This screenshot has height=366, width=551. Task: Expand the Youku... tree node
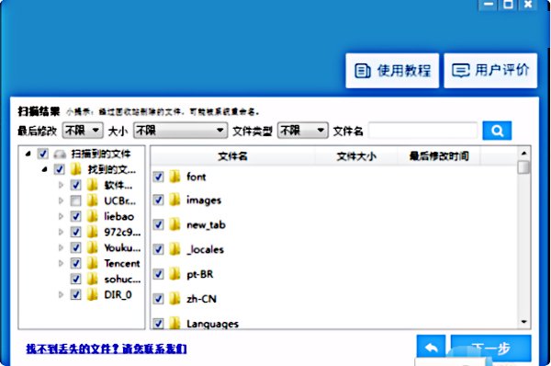coord(61,247)
